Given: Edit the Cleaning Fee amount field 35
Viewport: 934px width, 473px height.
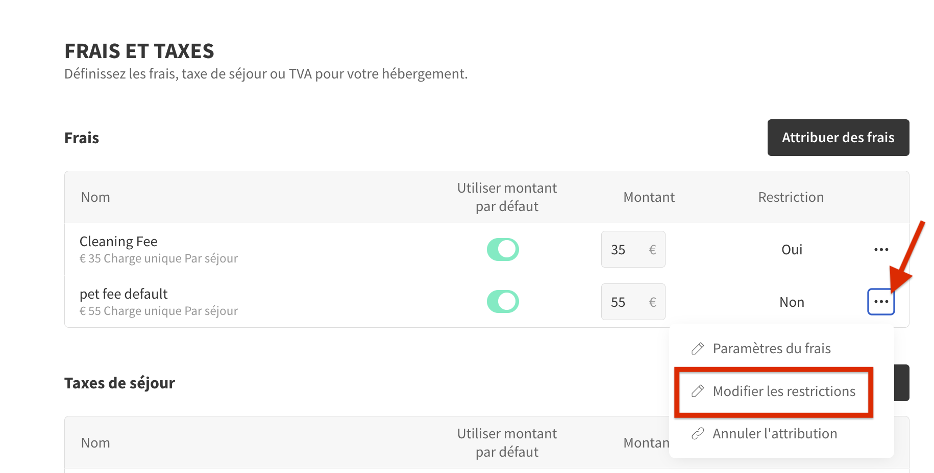Looking at the screenshot, I should coord(633,249).
